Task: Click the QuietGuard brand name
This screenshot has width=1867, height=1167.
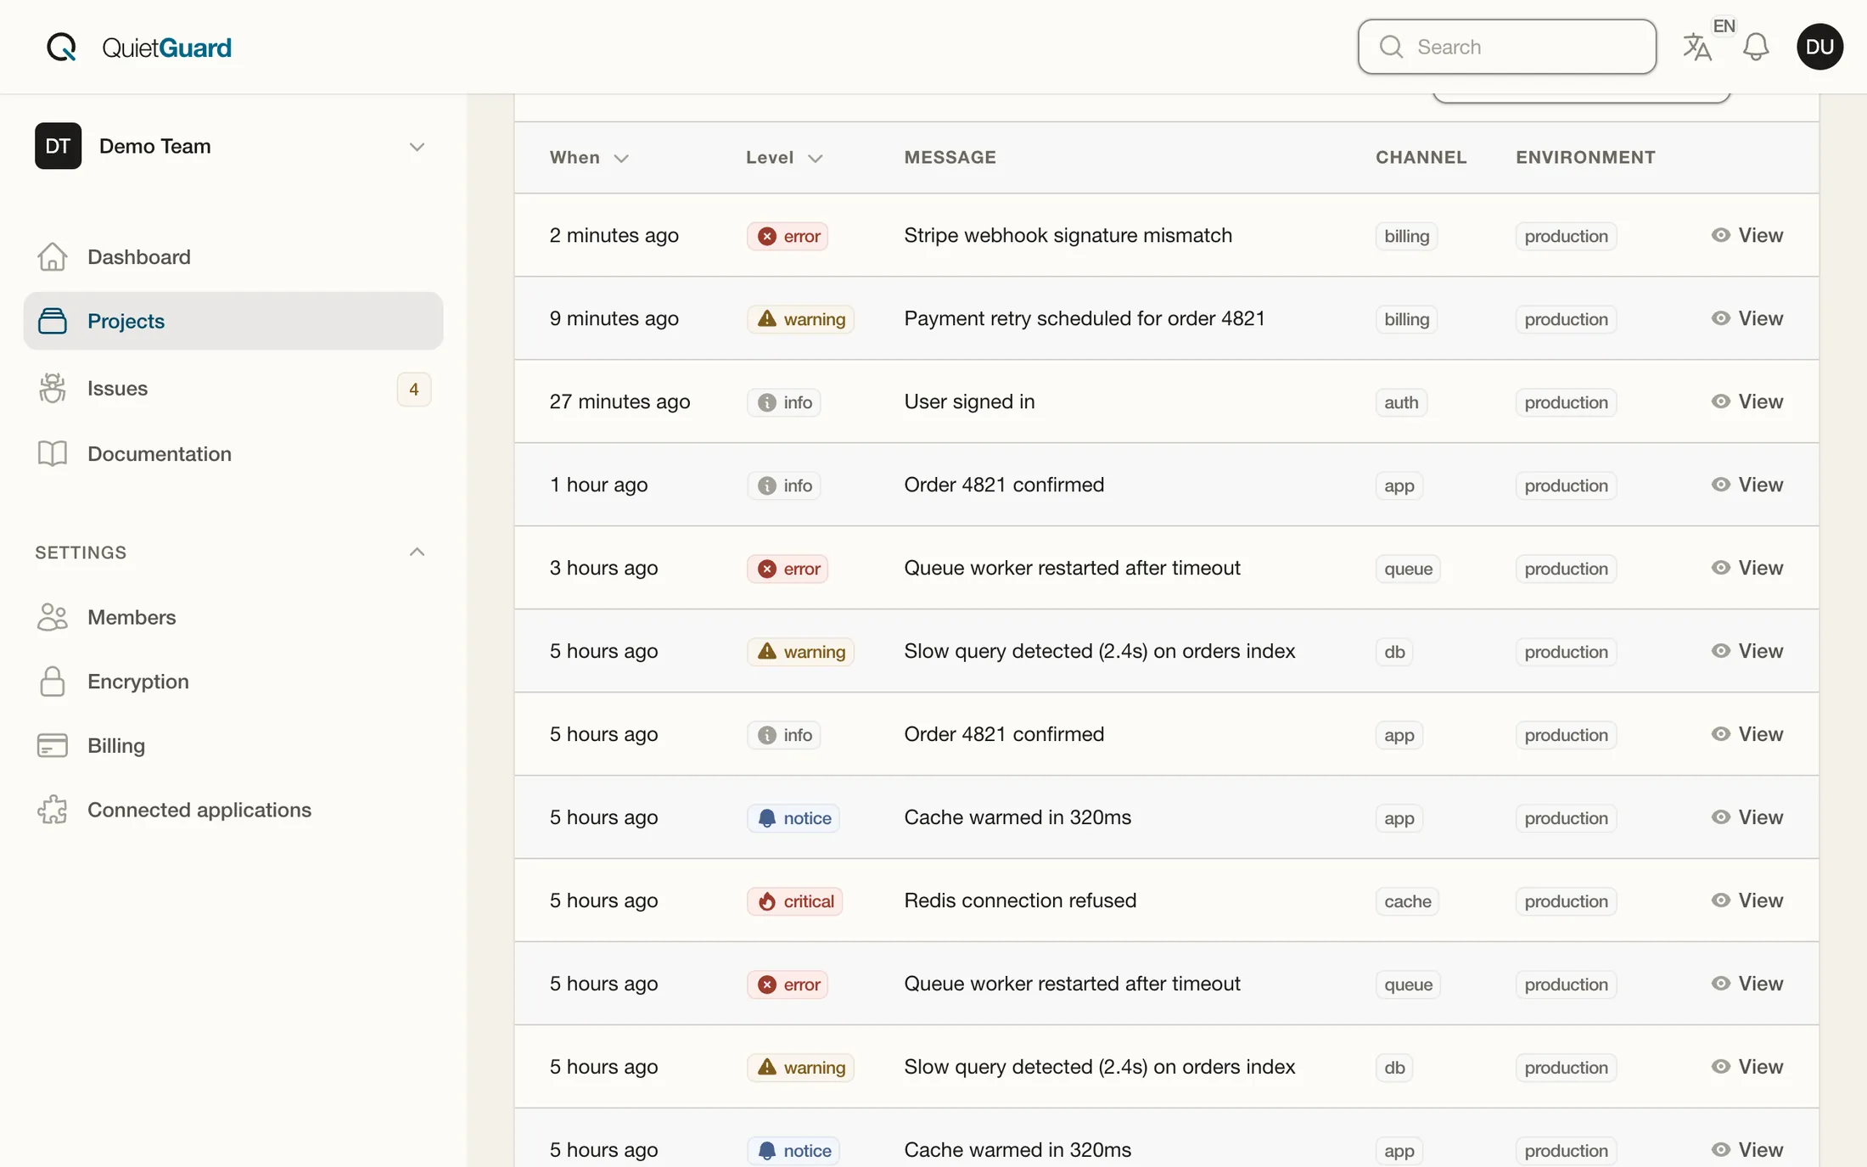Action: pyautogui.click(x=166, y=48)
